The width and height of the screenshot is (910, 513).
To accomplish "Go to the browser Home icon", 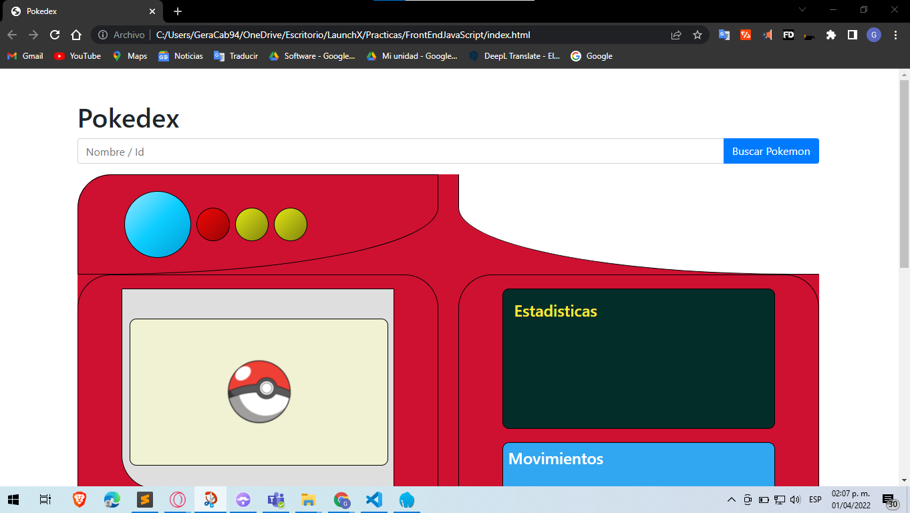I will (x=76, y=35).
